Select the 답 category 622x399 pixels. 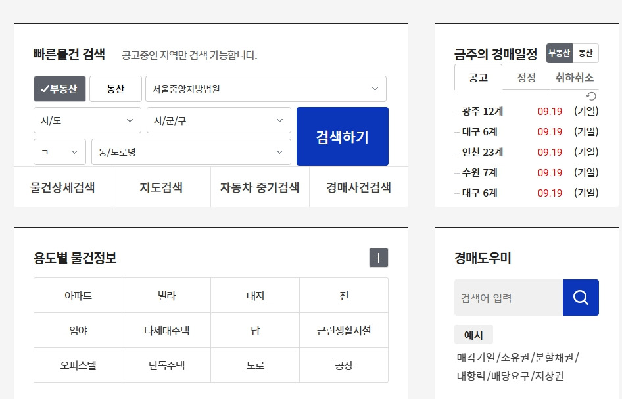coord(255,331)
